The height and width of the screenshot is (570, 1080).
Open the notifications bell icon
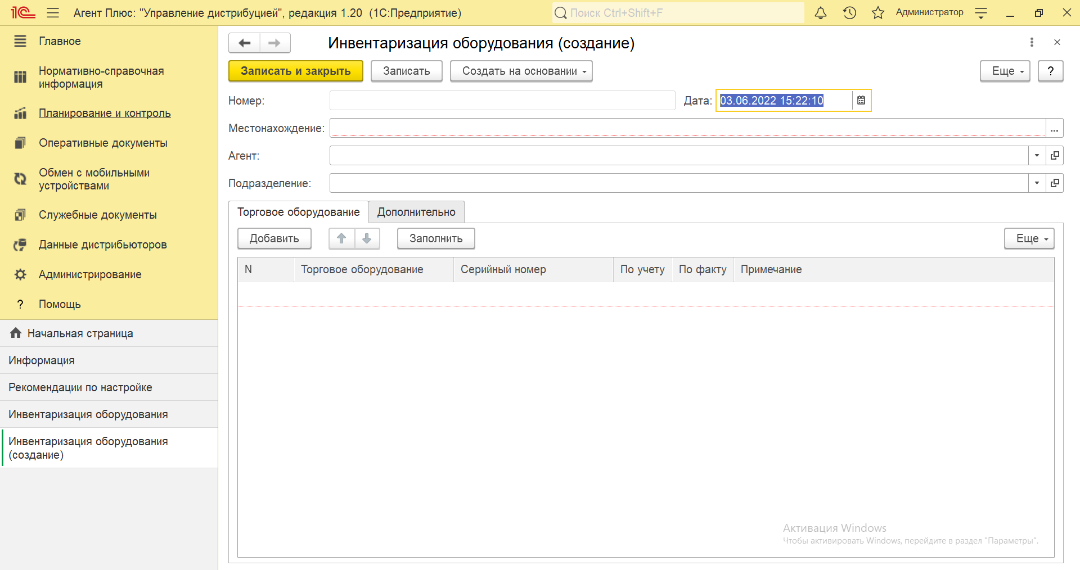pyautogui.click(x=821, y=13)
